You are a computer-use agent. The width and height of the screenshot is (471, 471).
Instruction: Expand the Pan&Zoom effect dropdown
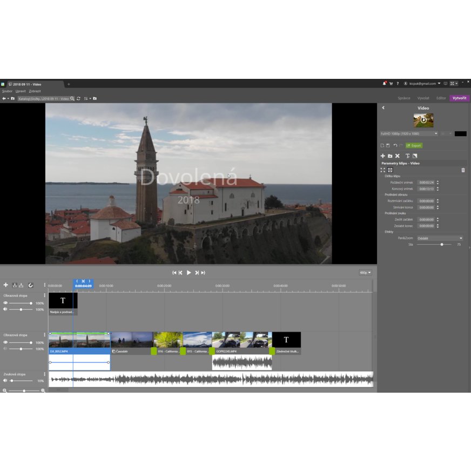click(439, 238)
